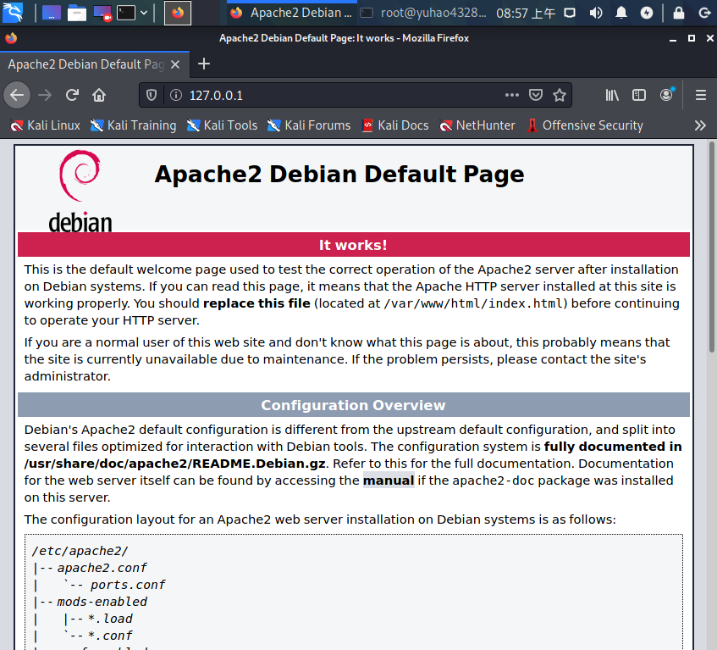Select the Apache2 Debian Default Page tab

click(x=86, y=64)
